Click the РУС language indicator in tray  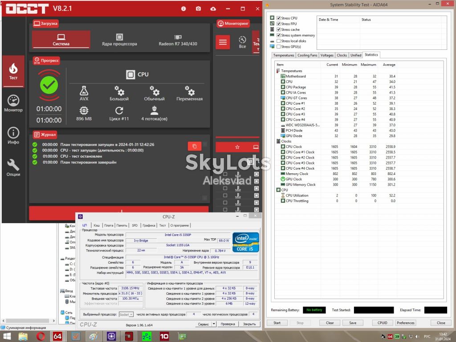coord(427,337)
